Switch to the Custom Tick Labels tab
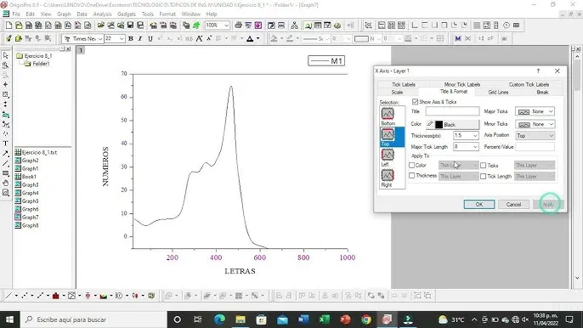Image resolution: width=583 pixels, height=328 pixels. [529, 84]
